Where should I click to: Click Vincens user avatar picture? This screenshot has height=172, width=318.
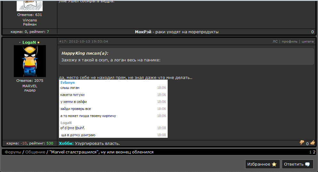(29, 6)
